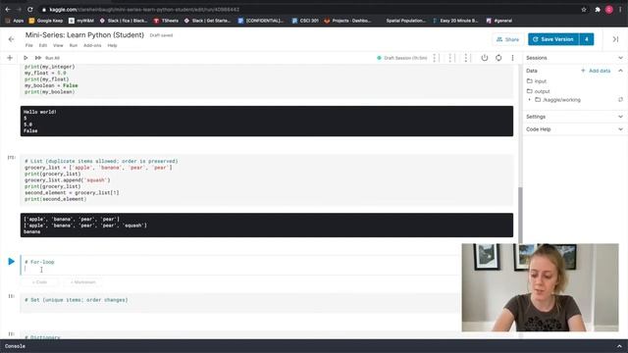The height and width of the screenshot is (353, 628).
Task: Open the version number 4 dropdown
Action: click(587, 39)
